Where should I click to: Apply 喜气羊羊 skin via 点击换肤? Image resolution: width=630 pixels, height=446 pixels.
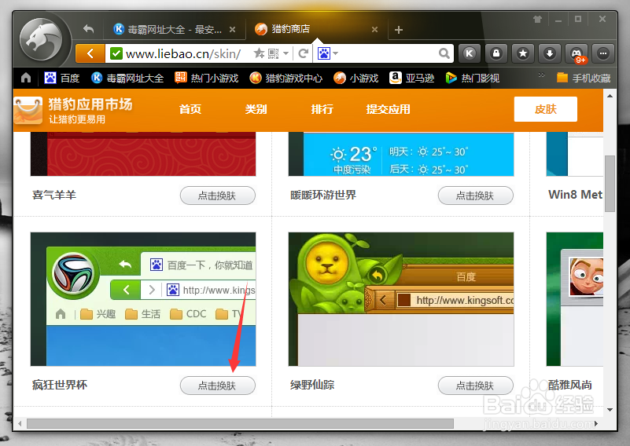[x=217, y=196]
